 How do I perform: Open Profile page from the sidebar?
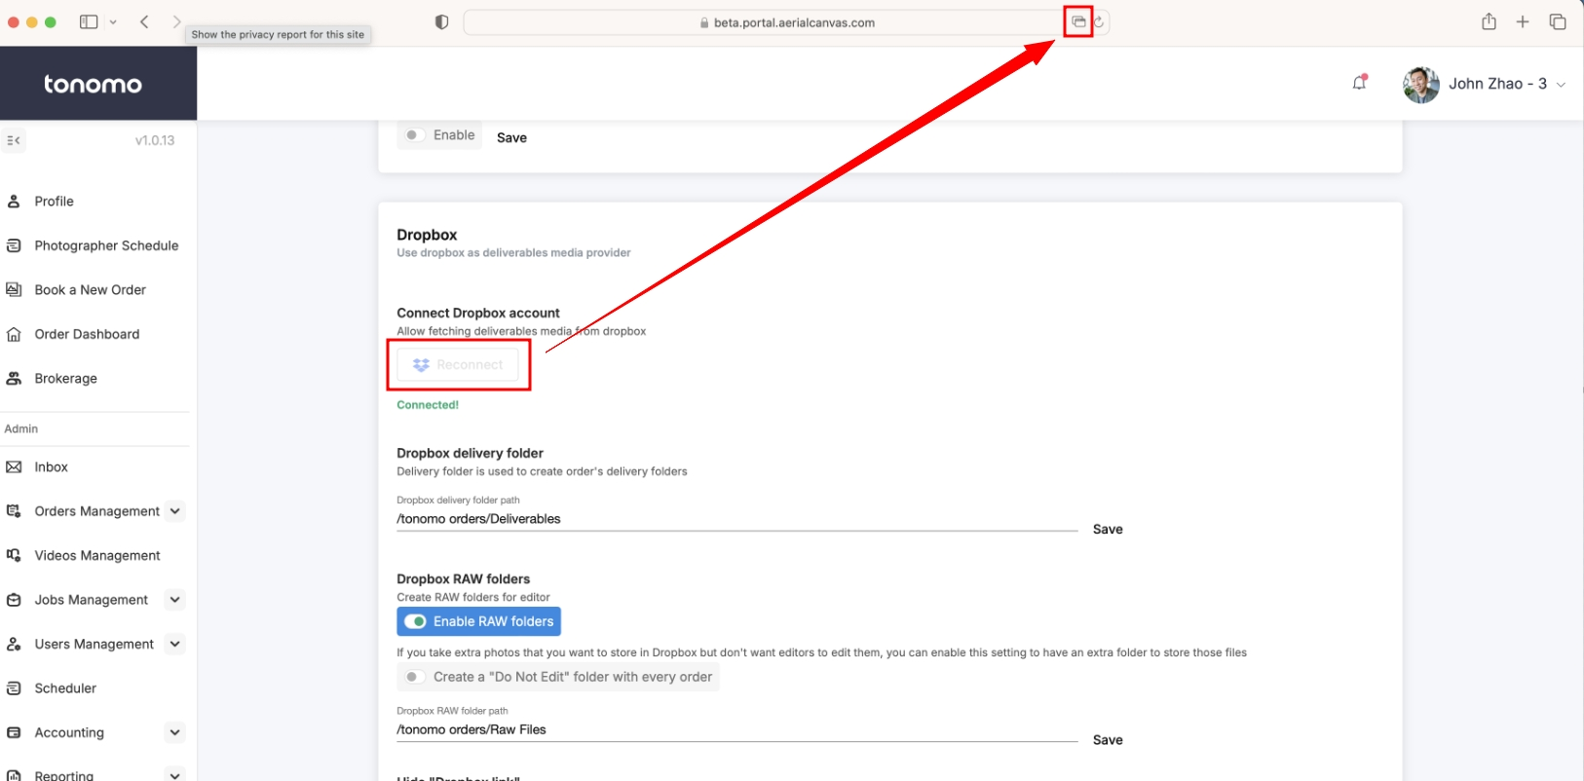54,202
